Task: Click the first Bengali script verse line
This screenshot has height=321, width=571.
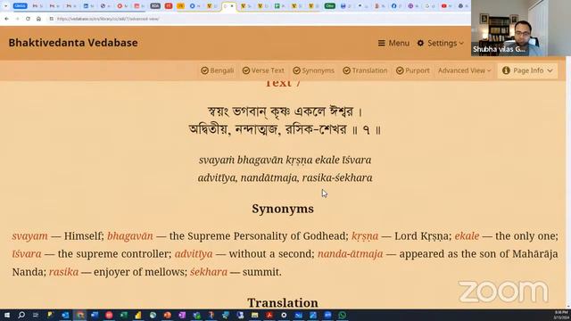Action: click(285, 111)
